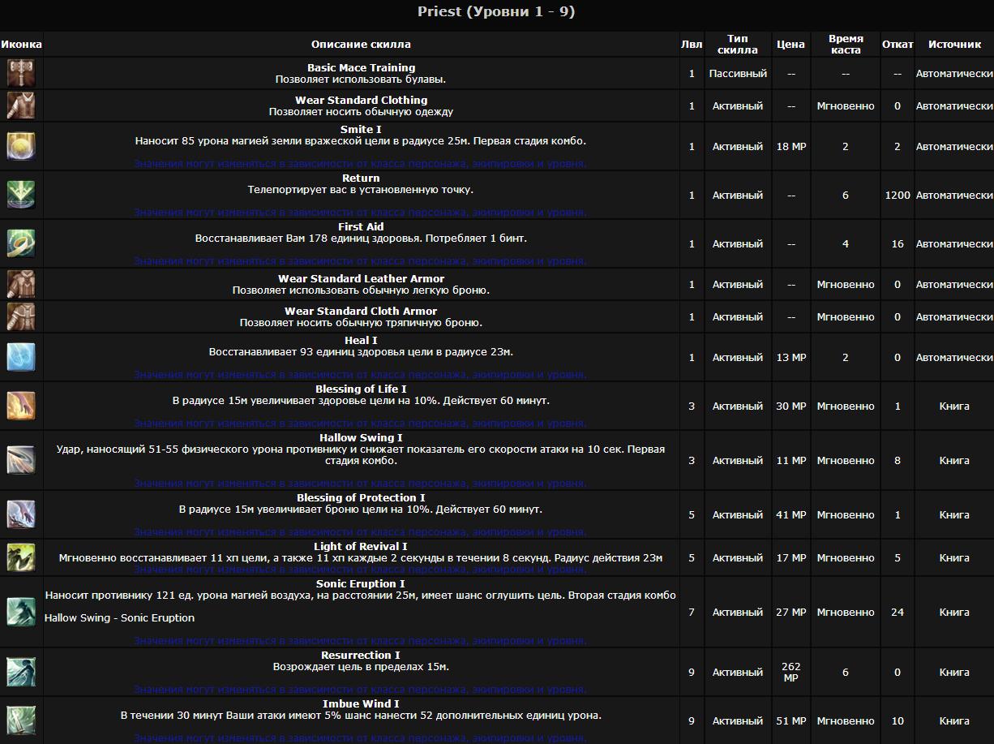Click the blue note link under Smite I
The image size is (994, 744).
click(360, 163)
